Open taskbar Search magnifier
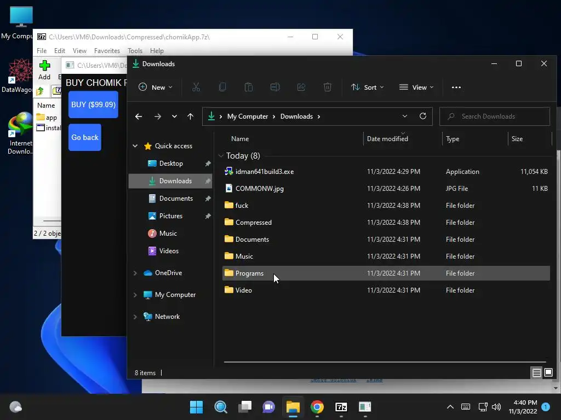The height and width of the screenshot is (420, 561). [220, 407]
